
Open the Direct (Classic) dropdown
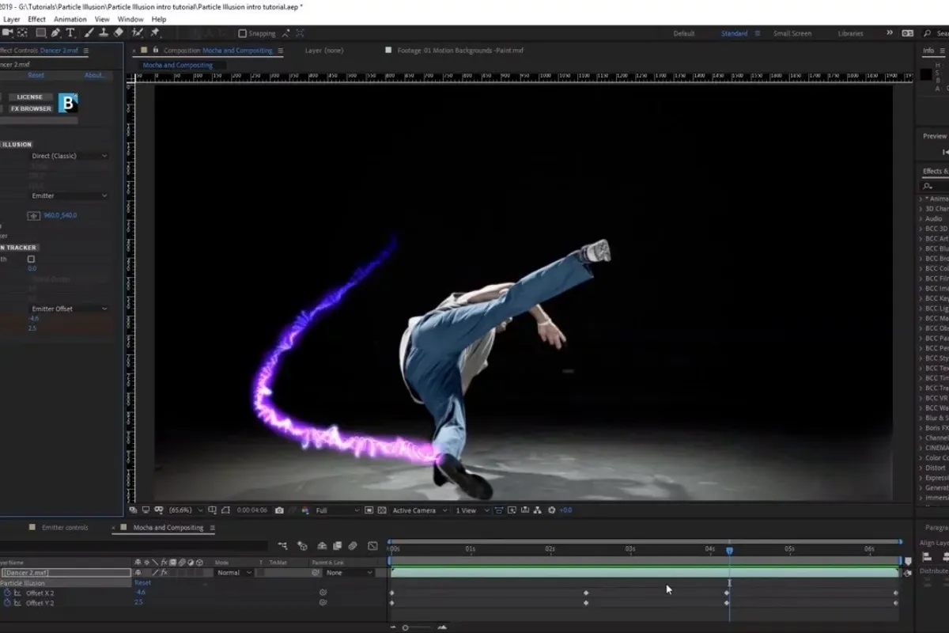click(x=69, y=156)
